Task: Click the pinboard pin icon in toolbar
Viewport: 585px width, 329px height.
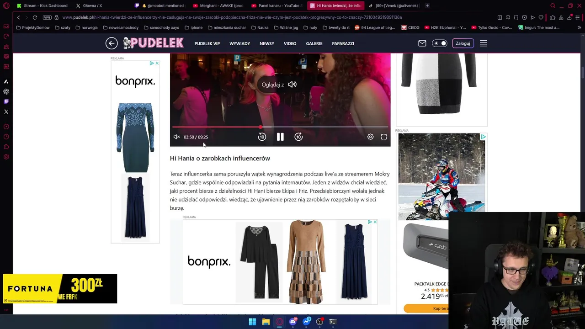Action: click(508, 17)
